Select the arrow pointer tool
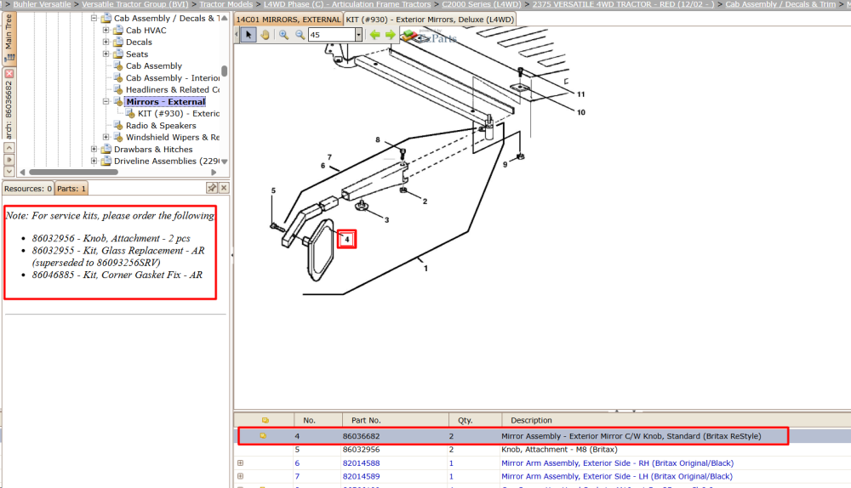Viewport: 851px width, 488px height. (x=248, y=35)
